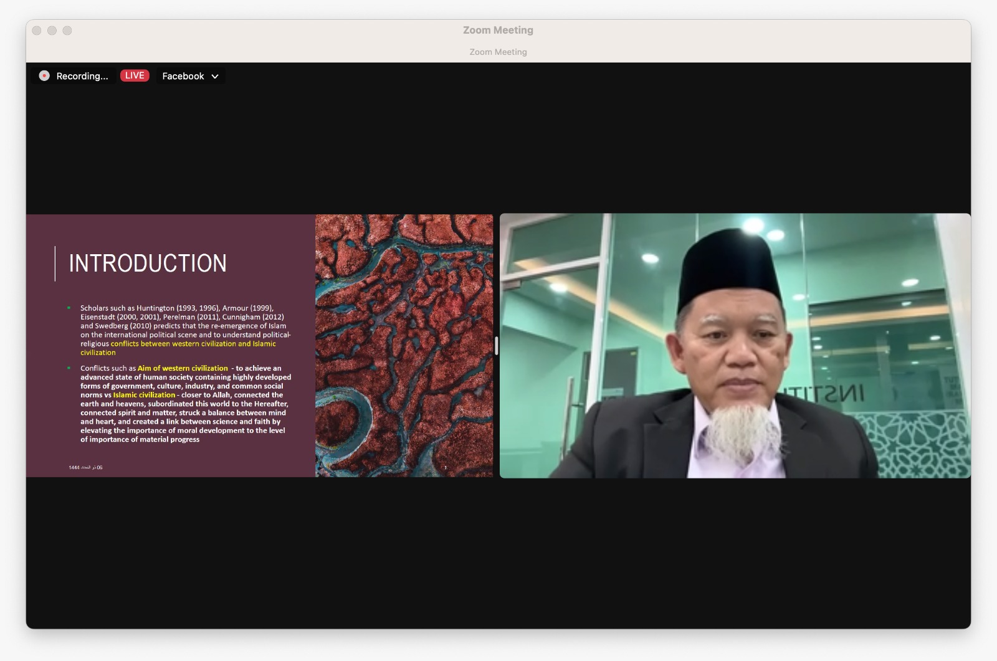Click the divider handle between slide and video

click(x=496, y=346)
